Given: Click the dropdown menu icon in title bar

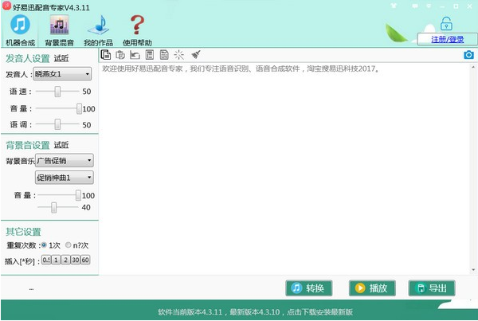Looking at the screenshot, I should coord(429,6).
